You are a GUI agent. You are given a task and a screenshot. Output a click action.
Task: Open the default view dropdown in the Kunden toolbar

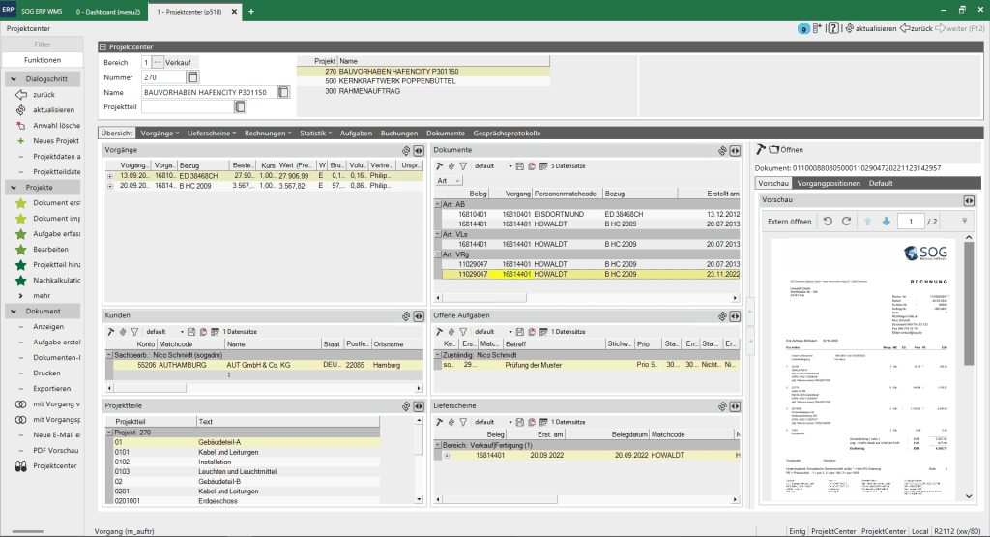(164, 332)
